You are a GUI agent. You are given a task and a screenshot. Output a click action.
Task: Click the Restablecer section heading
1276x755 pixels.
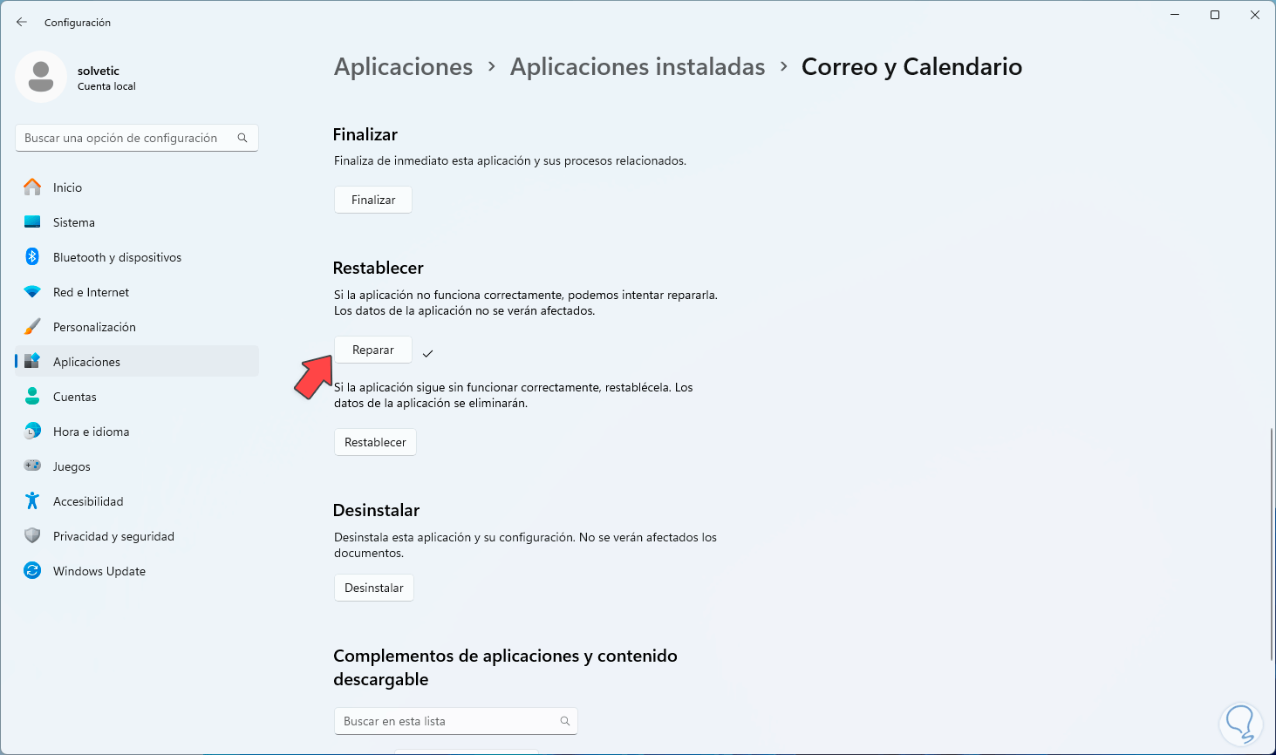379,268
